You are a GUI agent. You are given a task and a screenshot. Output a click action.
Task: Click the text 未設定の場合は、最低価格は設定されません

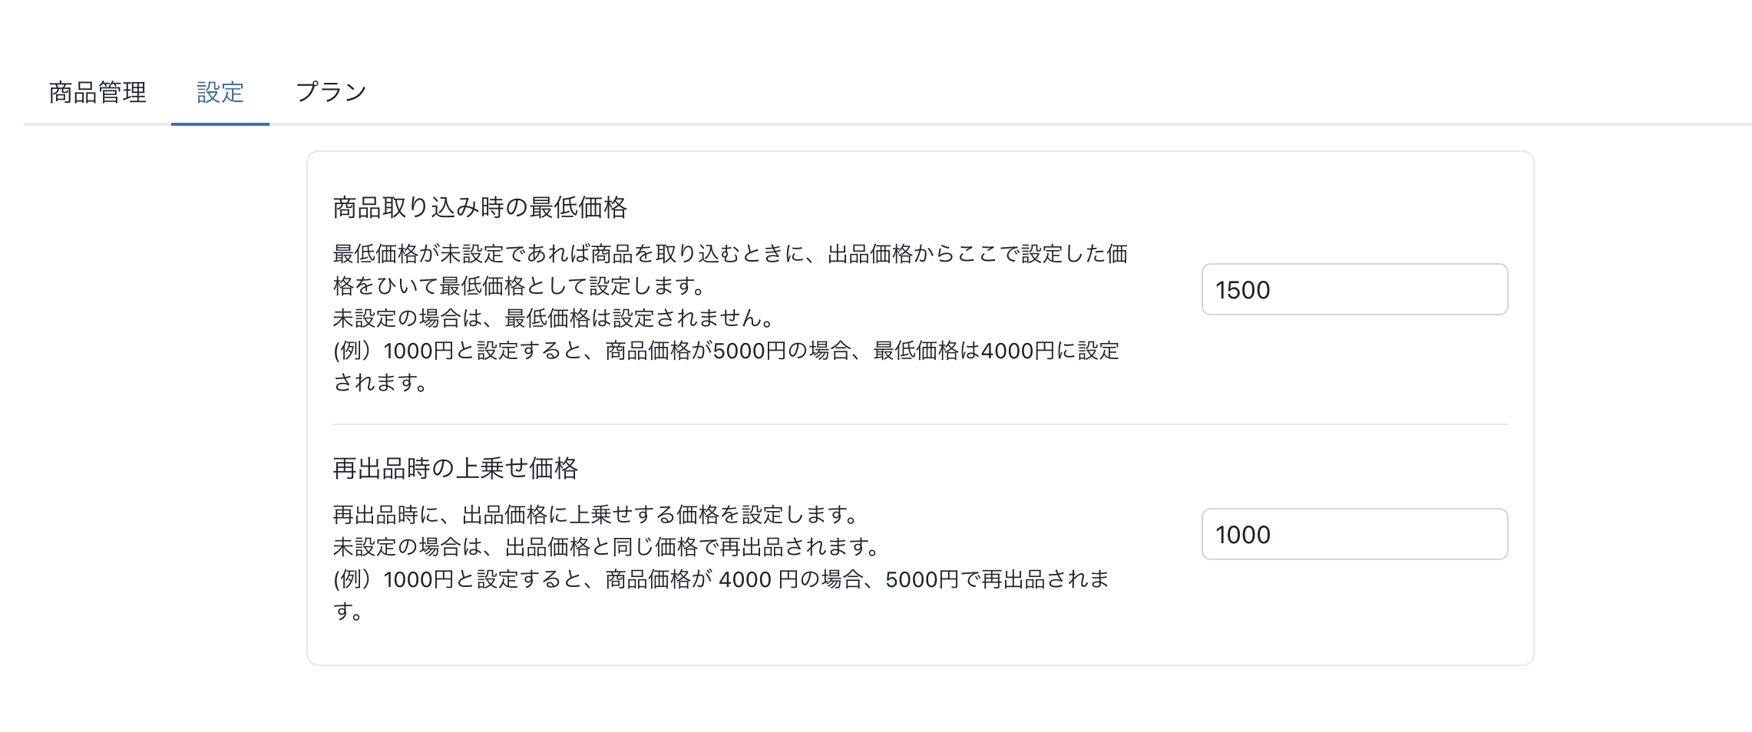[554, 318]
